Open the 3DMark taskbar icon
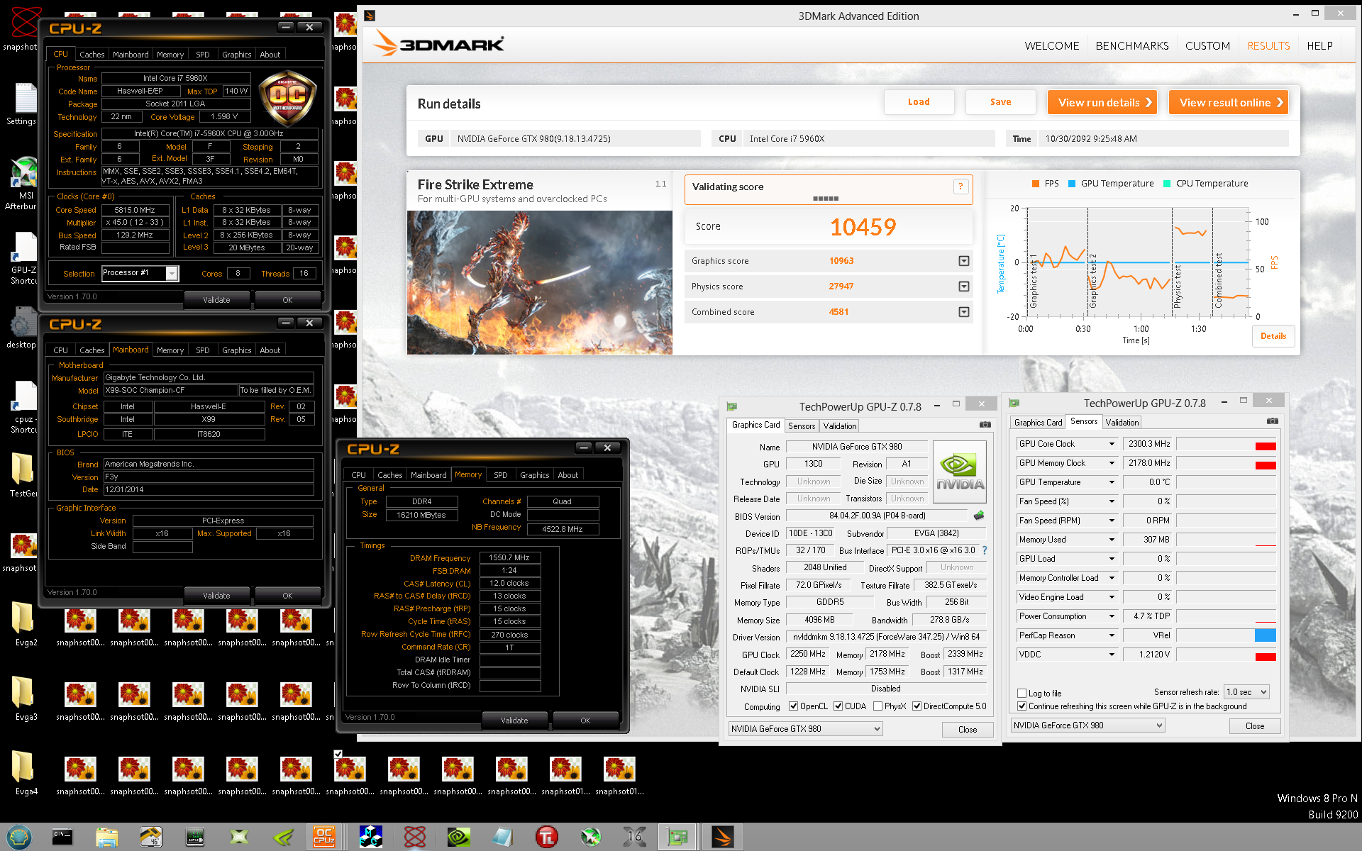 tap(722, 837)
